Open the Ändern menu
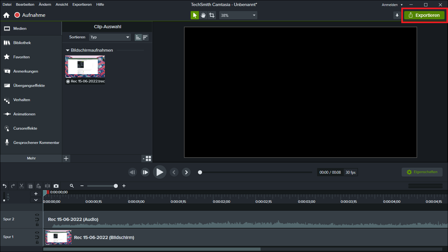The image size is (448, 252). [45, 4]
